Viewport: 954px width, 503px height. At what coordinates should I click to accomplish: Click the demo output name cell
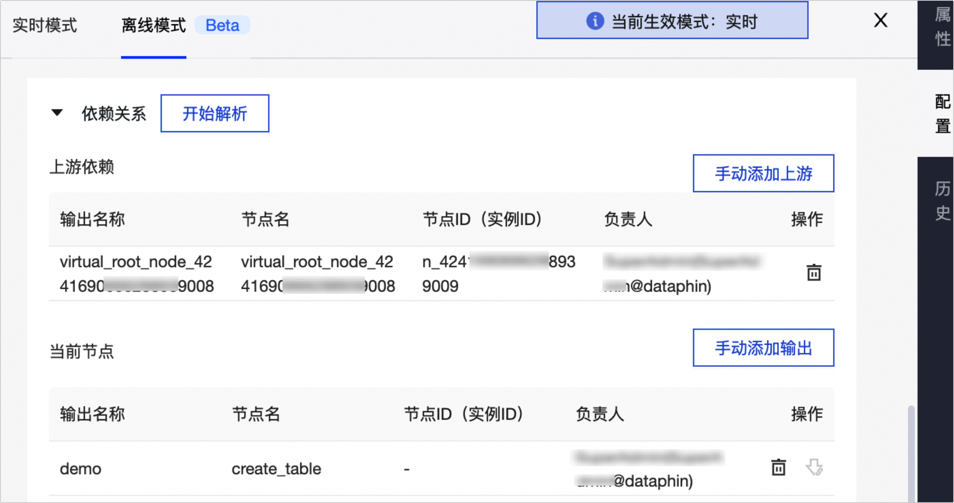(81, 469)
